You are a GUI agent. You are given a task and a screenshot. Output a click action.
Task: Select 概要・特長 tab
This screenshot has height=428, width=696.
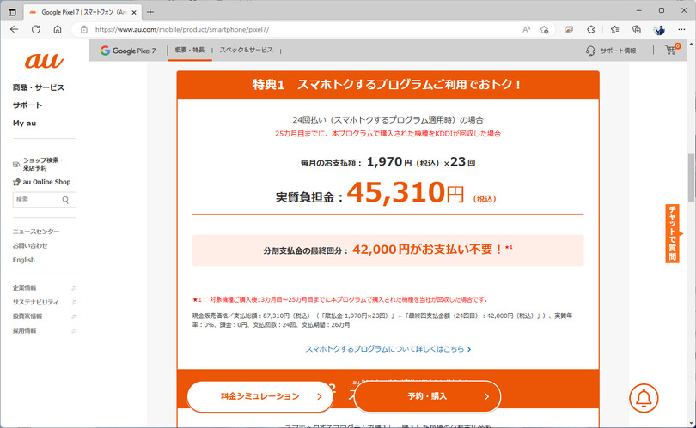point(190,50)
